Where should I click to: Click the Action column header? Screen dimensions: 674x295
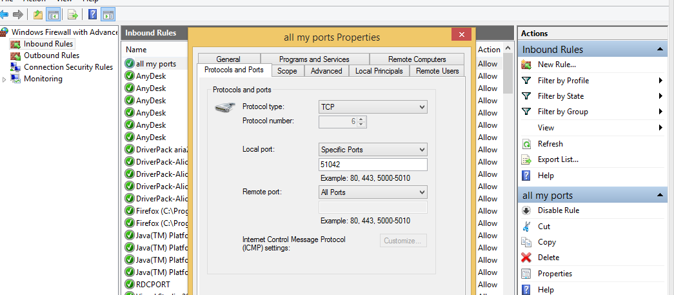tap(489, 50)
